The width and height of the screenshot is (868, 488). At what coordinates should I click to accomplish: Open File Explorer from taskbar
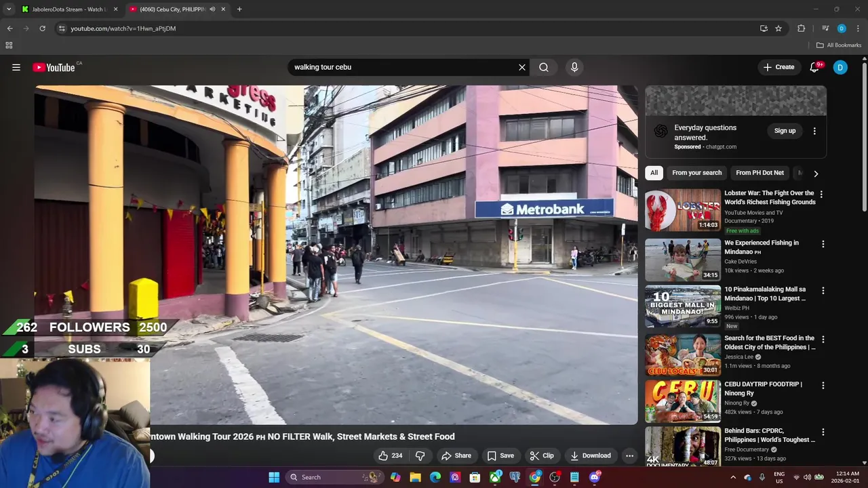click(415, 477)
